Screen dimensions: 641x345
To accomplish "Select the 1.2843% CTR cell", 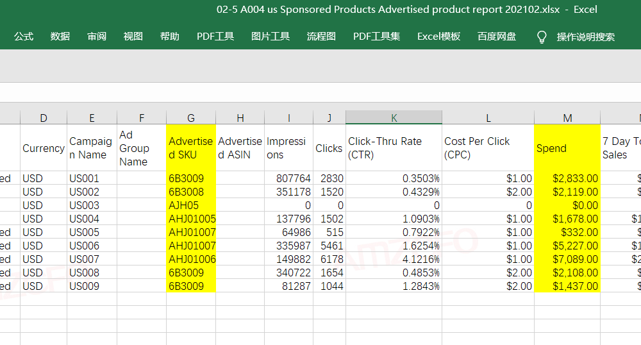I will point(394,286).
